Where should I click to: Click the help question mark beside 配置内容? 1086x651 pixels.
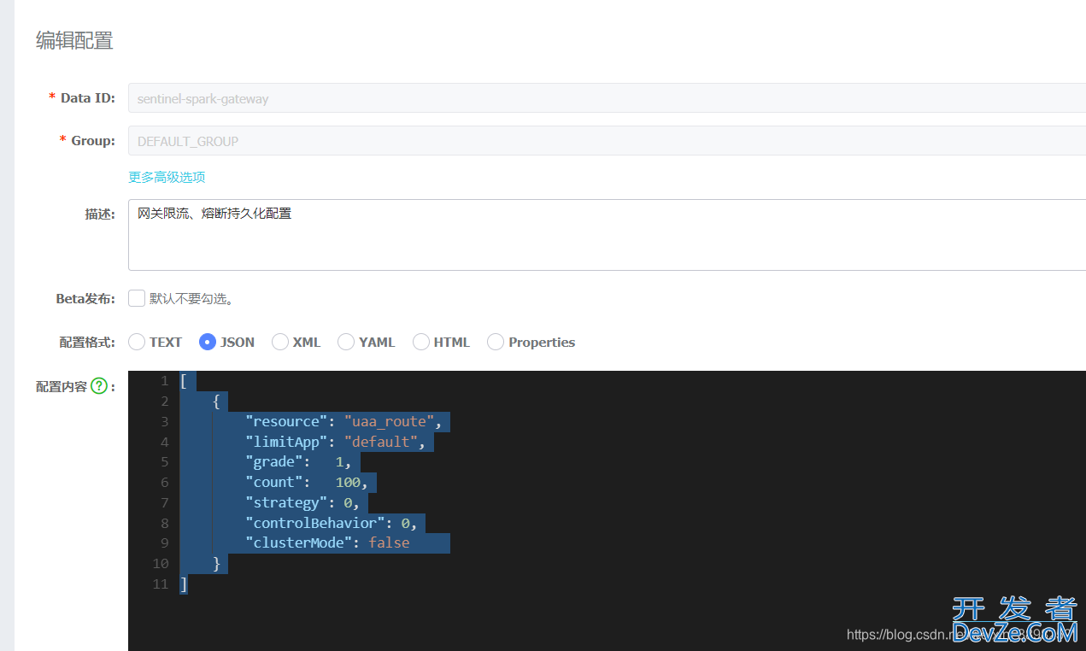pos(99,386)
